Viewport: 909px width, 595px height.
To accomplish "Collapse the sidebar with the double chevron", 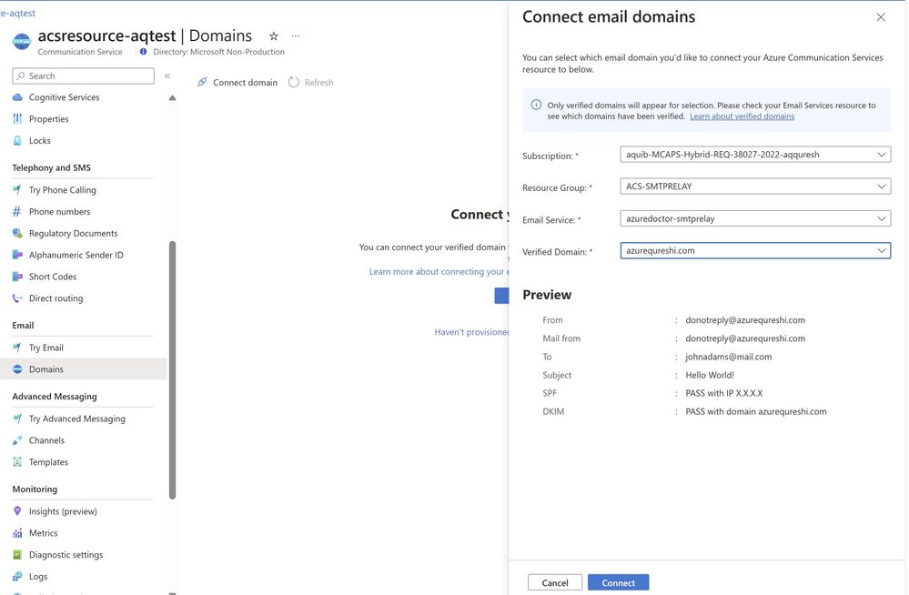I will click(x=167, y=76).
